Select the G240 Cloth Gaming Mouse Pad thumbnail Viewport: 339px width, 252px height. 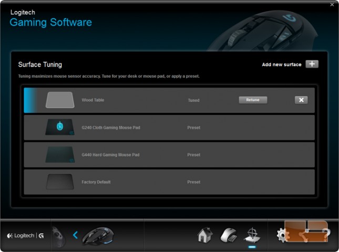[x=60, y=127]
